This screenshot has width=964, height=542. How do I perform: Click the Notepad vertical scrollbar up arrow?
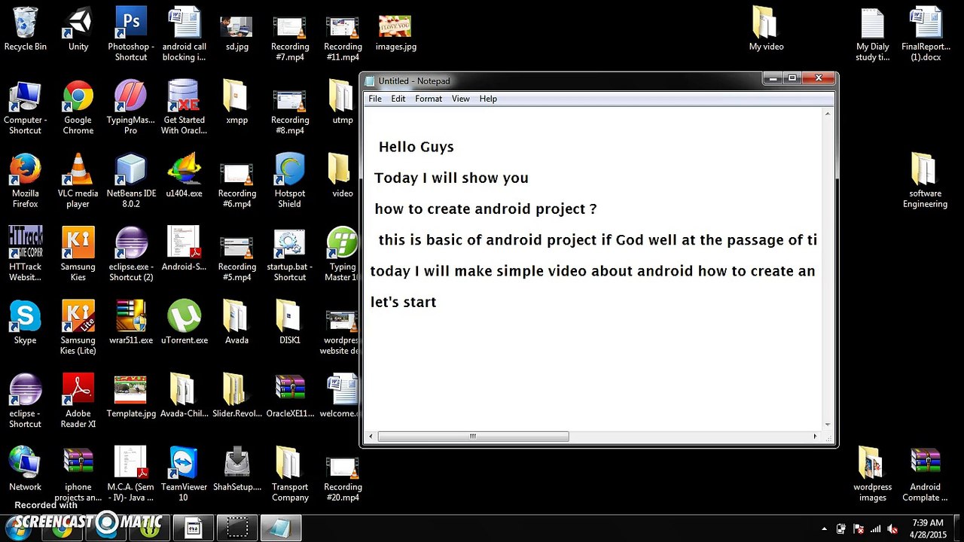coord(828,114)
